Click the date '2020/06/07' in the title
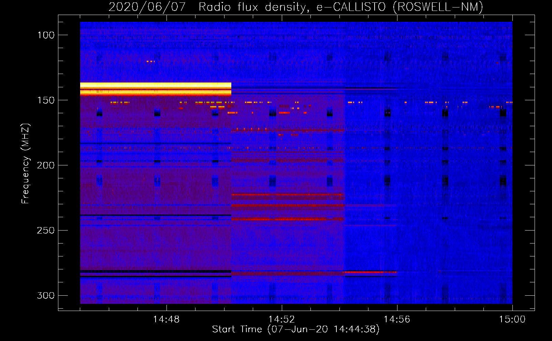Screen dimensions: 552x341 (147, 7)
